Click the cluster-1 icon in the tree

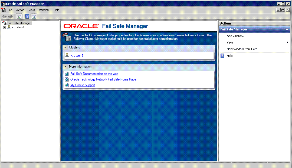click(9, 27)
